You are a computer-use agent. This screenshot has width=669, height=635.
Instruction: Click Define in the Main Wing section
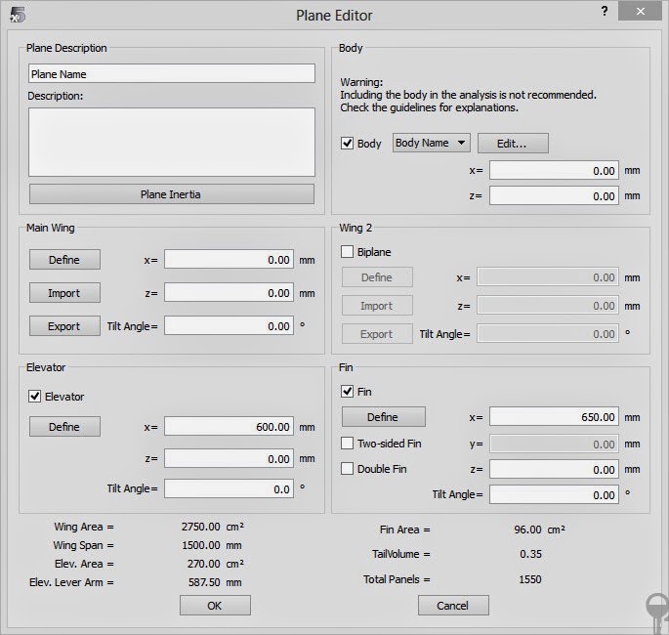(63, 260)
